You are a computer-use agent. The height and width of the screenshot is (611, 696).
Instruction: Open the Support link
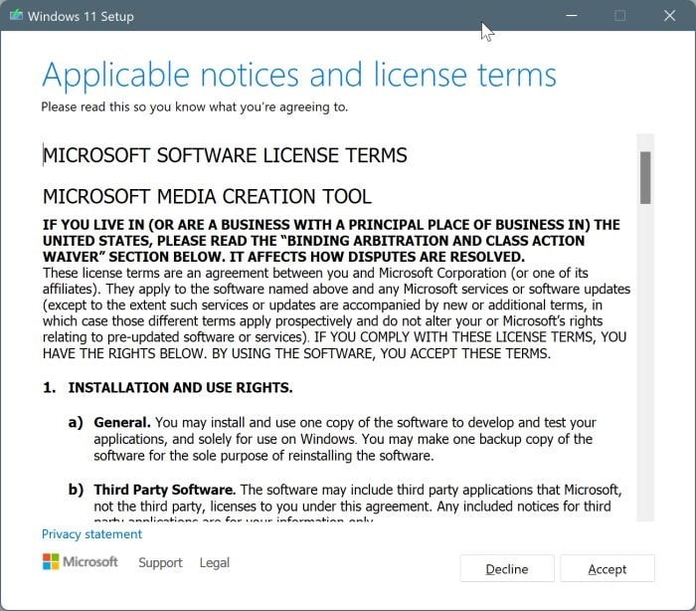(x=160, y=562)
